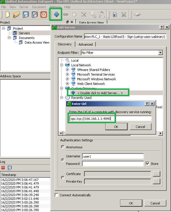
Task: Click the Password input field
Action: (113, 164)
